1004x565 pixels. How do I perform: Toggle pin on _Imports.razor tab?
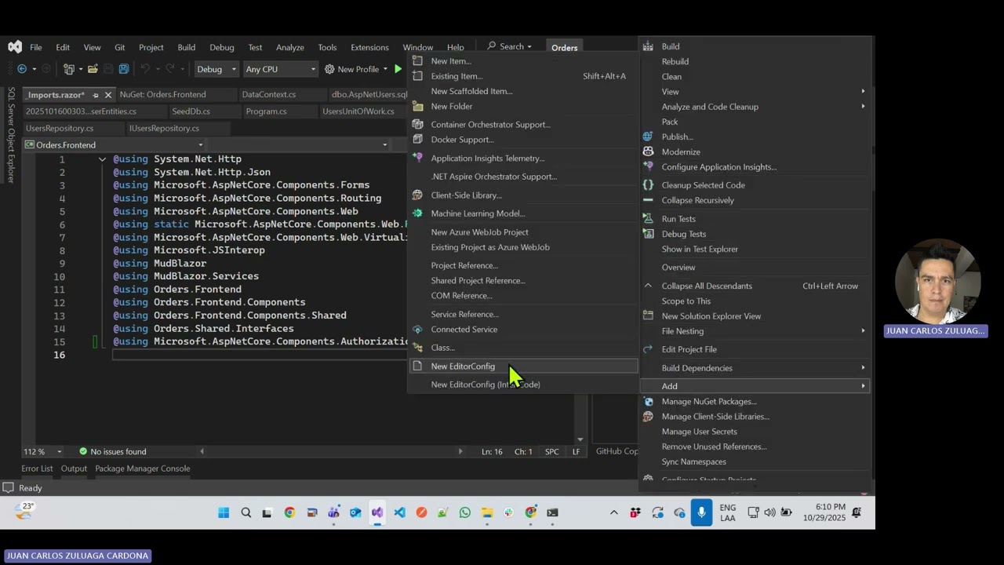tap(96, 95)
